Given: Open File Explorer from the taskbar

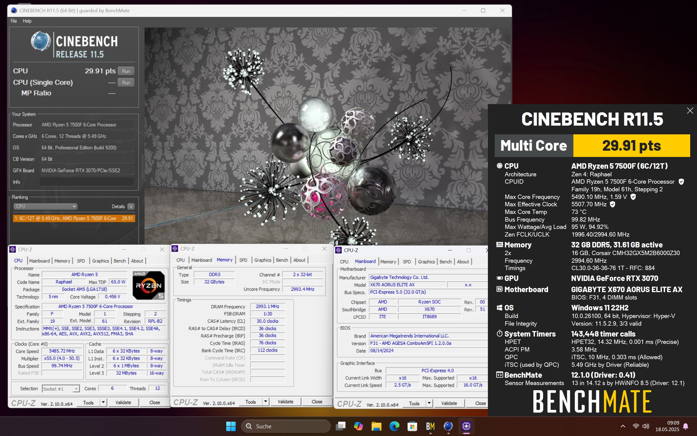Looking at the screenshot, I should pos(377,426).
